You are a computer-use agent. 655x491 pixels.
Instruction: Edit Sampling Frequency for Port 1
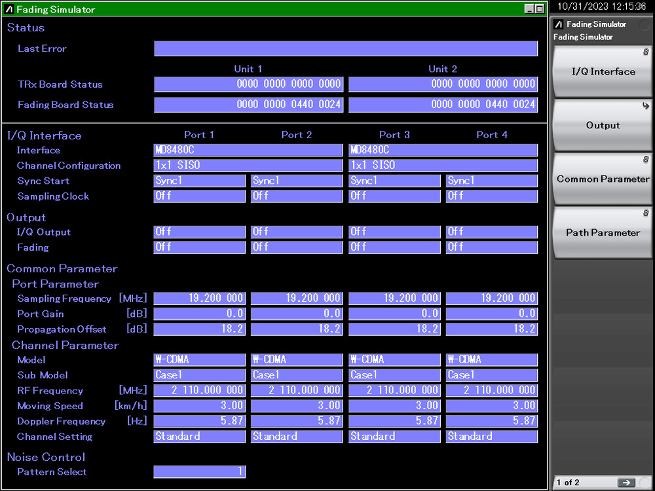pos(200,299)
